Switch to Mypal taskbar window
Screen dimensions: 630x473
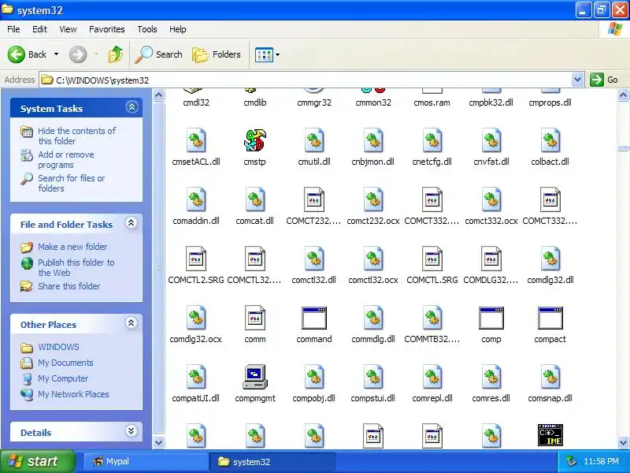point(146,461)
